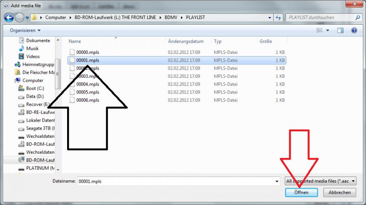Image resolution: width=366 pixels, height=205 pixels.
Task: Click the Computer monitor icon
Action: 17,80
